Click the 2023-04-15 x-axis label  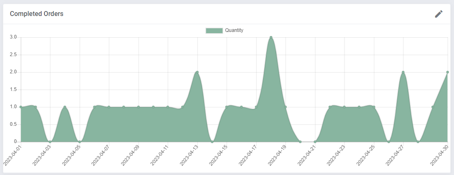pos(219,155)
